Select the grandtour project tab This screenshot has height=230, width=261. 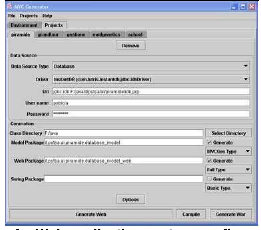tap(48, 35)
